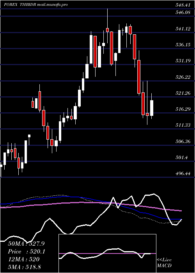Screen dimensions: 195x273
Task: Click the 12MA : 520 readout
Action: coord(24,259)
